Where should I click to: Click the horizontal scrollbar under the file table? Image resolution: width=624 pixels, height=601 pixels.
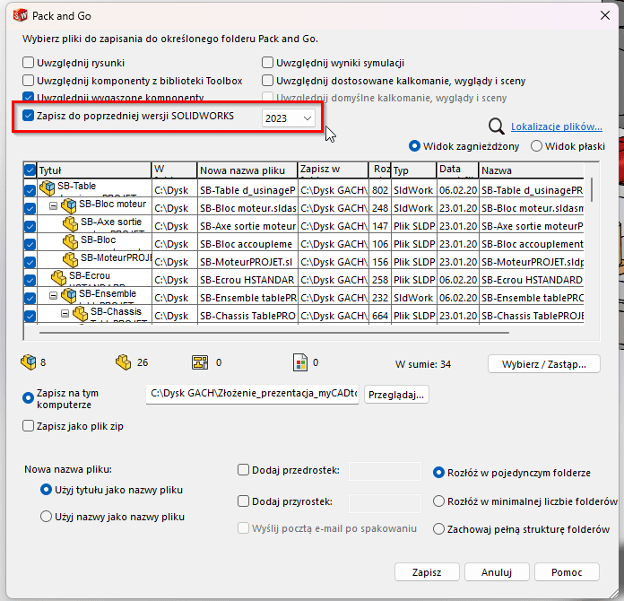(x=273, y=332)
